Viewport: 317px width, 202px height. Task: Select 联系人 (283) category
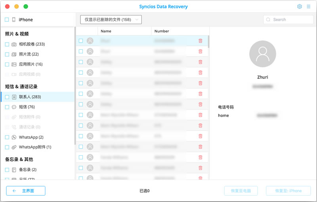38,97
